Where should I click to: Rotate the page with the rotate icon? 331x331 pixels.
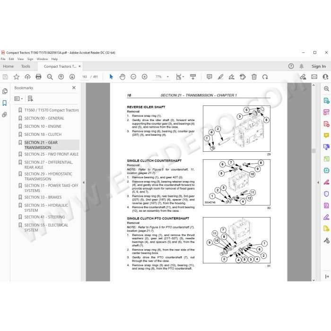265,77
